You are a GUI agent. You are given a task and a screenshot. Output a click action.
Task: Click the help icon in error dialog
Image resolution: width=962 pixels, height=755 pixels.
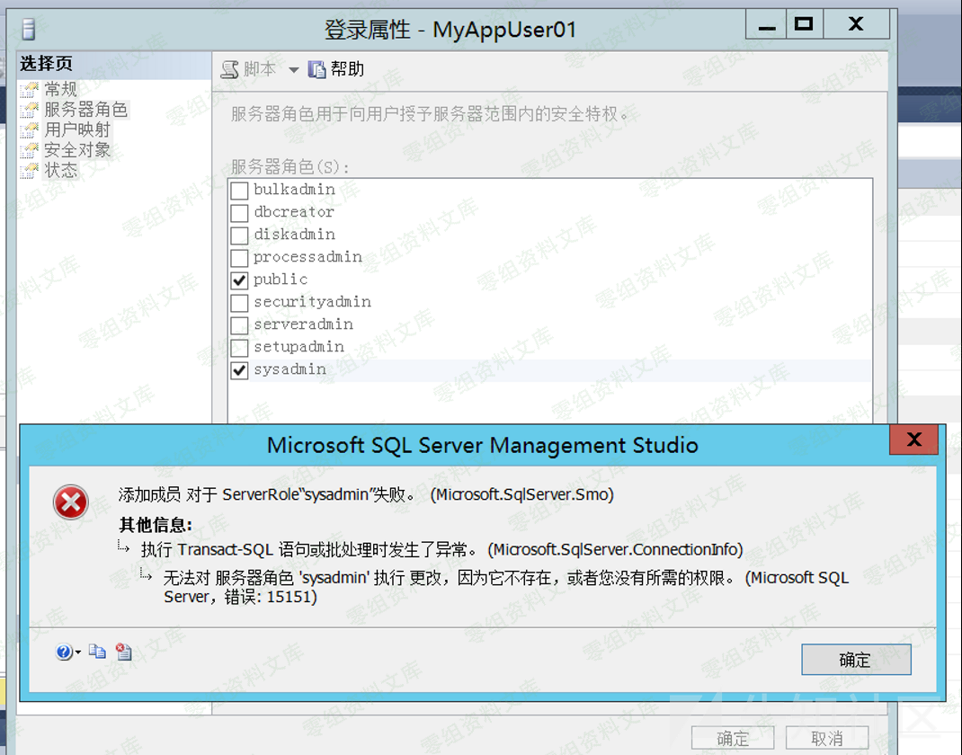point(64,653)
